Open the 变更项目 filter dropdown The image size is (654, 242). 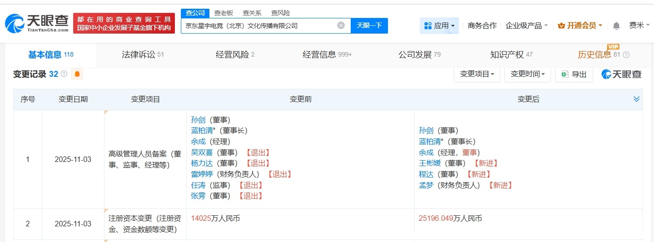(x=477, y=74)
